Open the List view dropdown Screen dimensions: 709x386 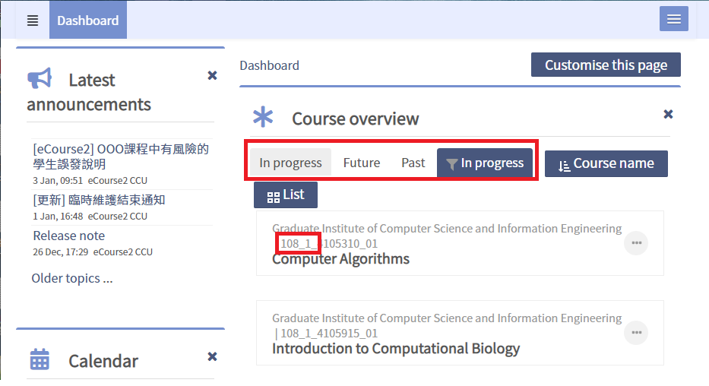[286, 195]
